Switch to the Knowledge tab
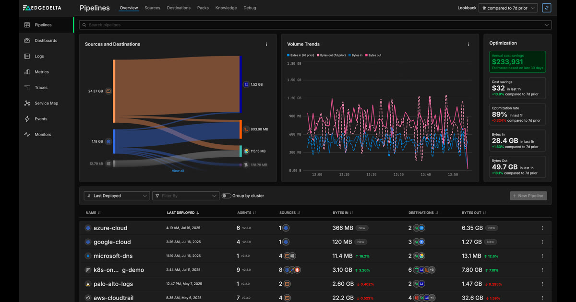Image resolution: width=576 pixels, height=302 pixels. 226,8
